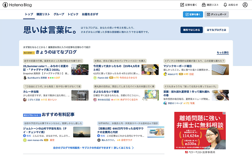
Task: Click the curry lunchbox thumbnail
Action: point(80,95)
